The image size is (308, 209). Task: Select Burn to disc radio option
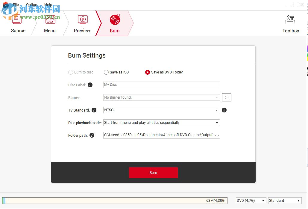[x=81, y=72]
